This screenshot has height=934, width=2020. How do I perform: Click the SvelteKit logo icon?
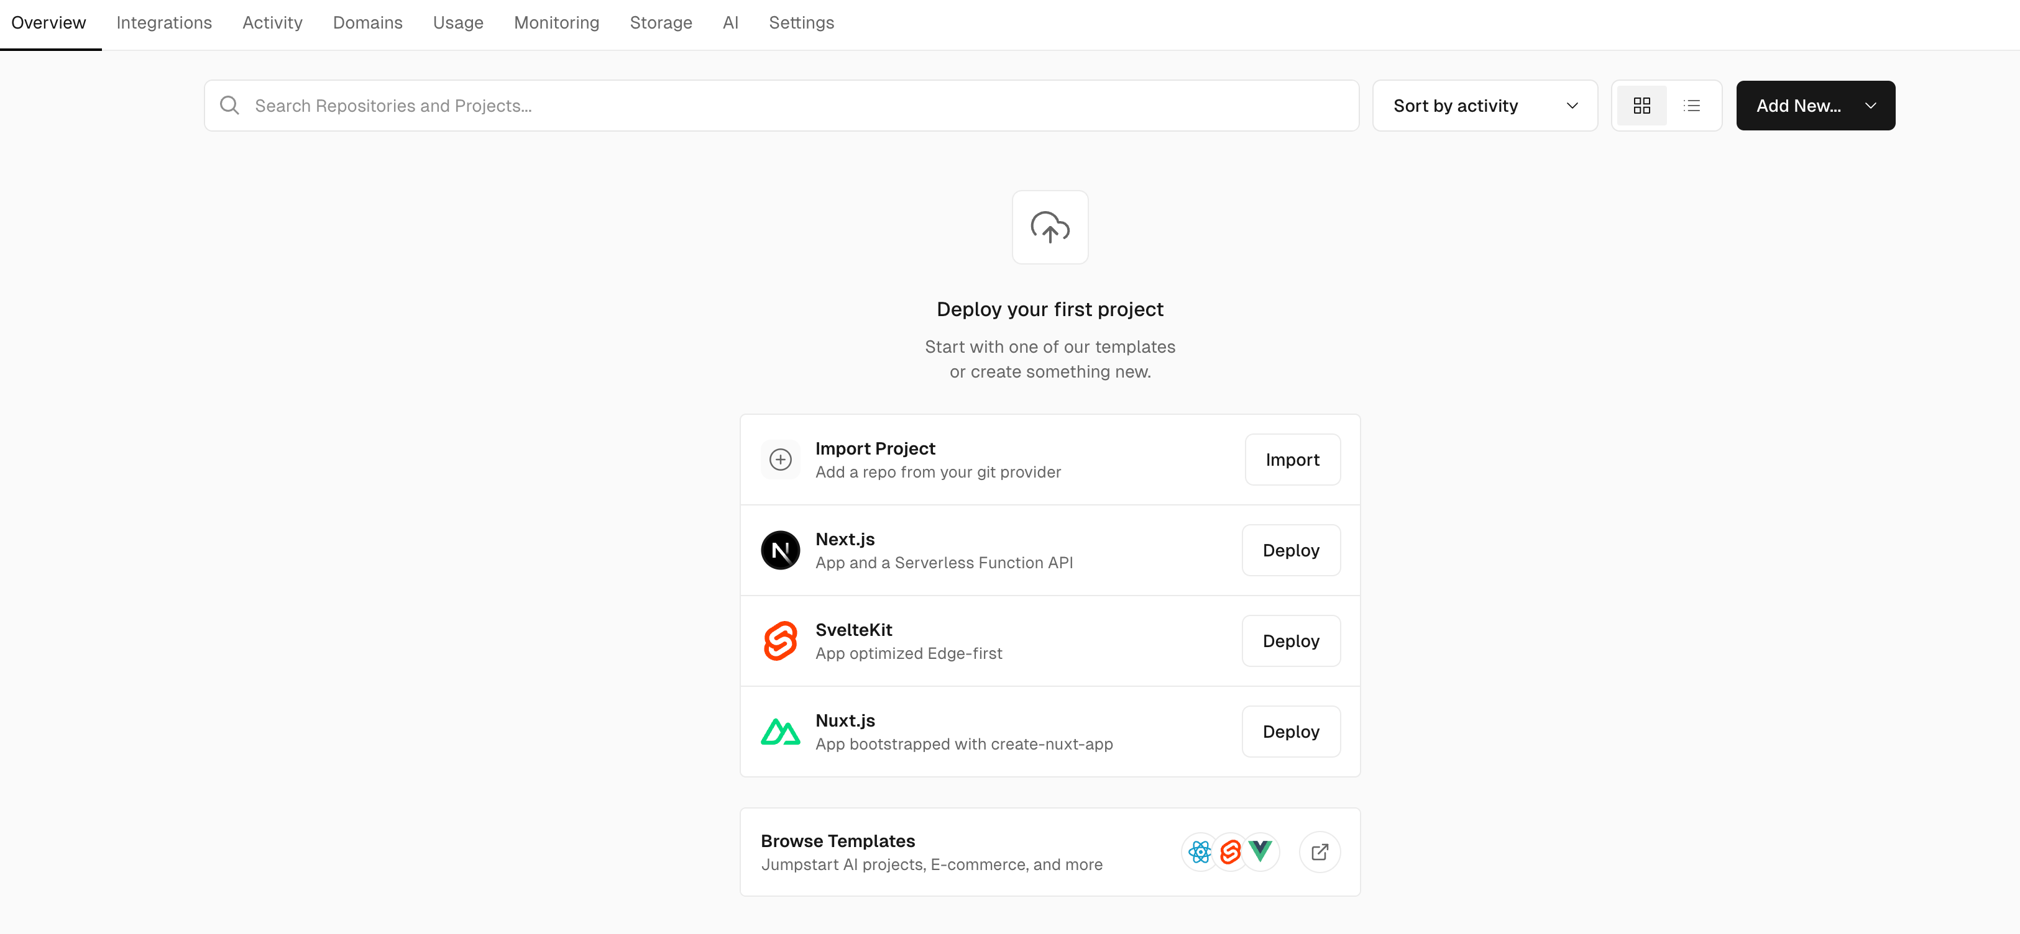click(x=780, y=641)
